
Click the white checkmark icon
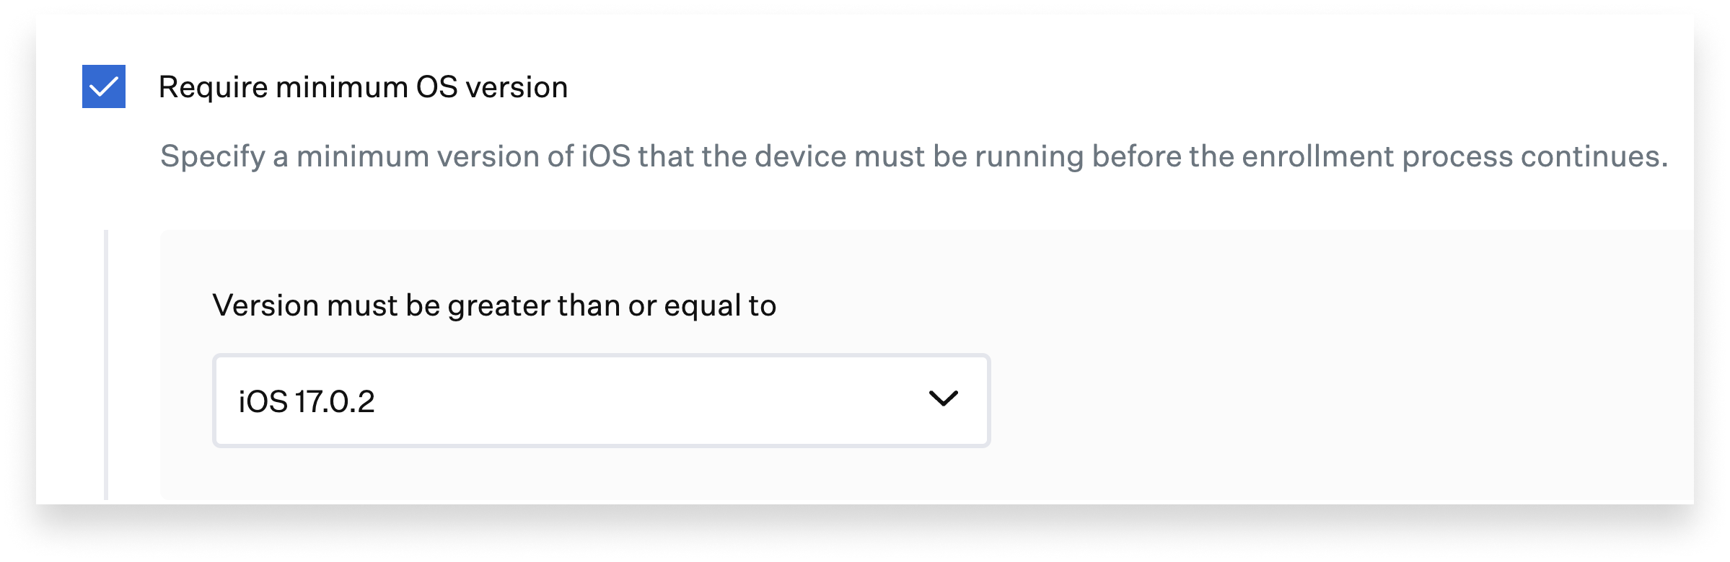point(104,87)
